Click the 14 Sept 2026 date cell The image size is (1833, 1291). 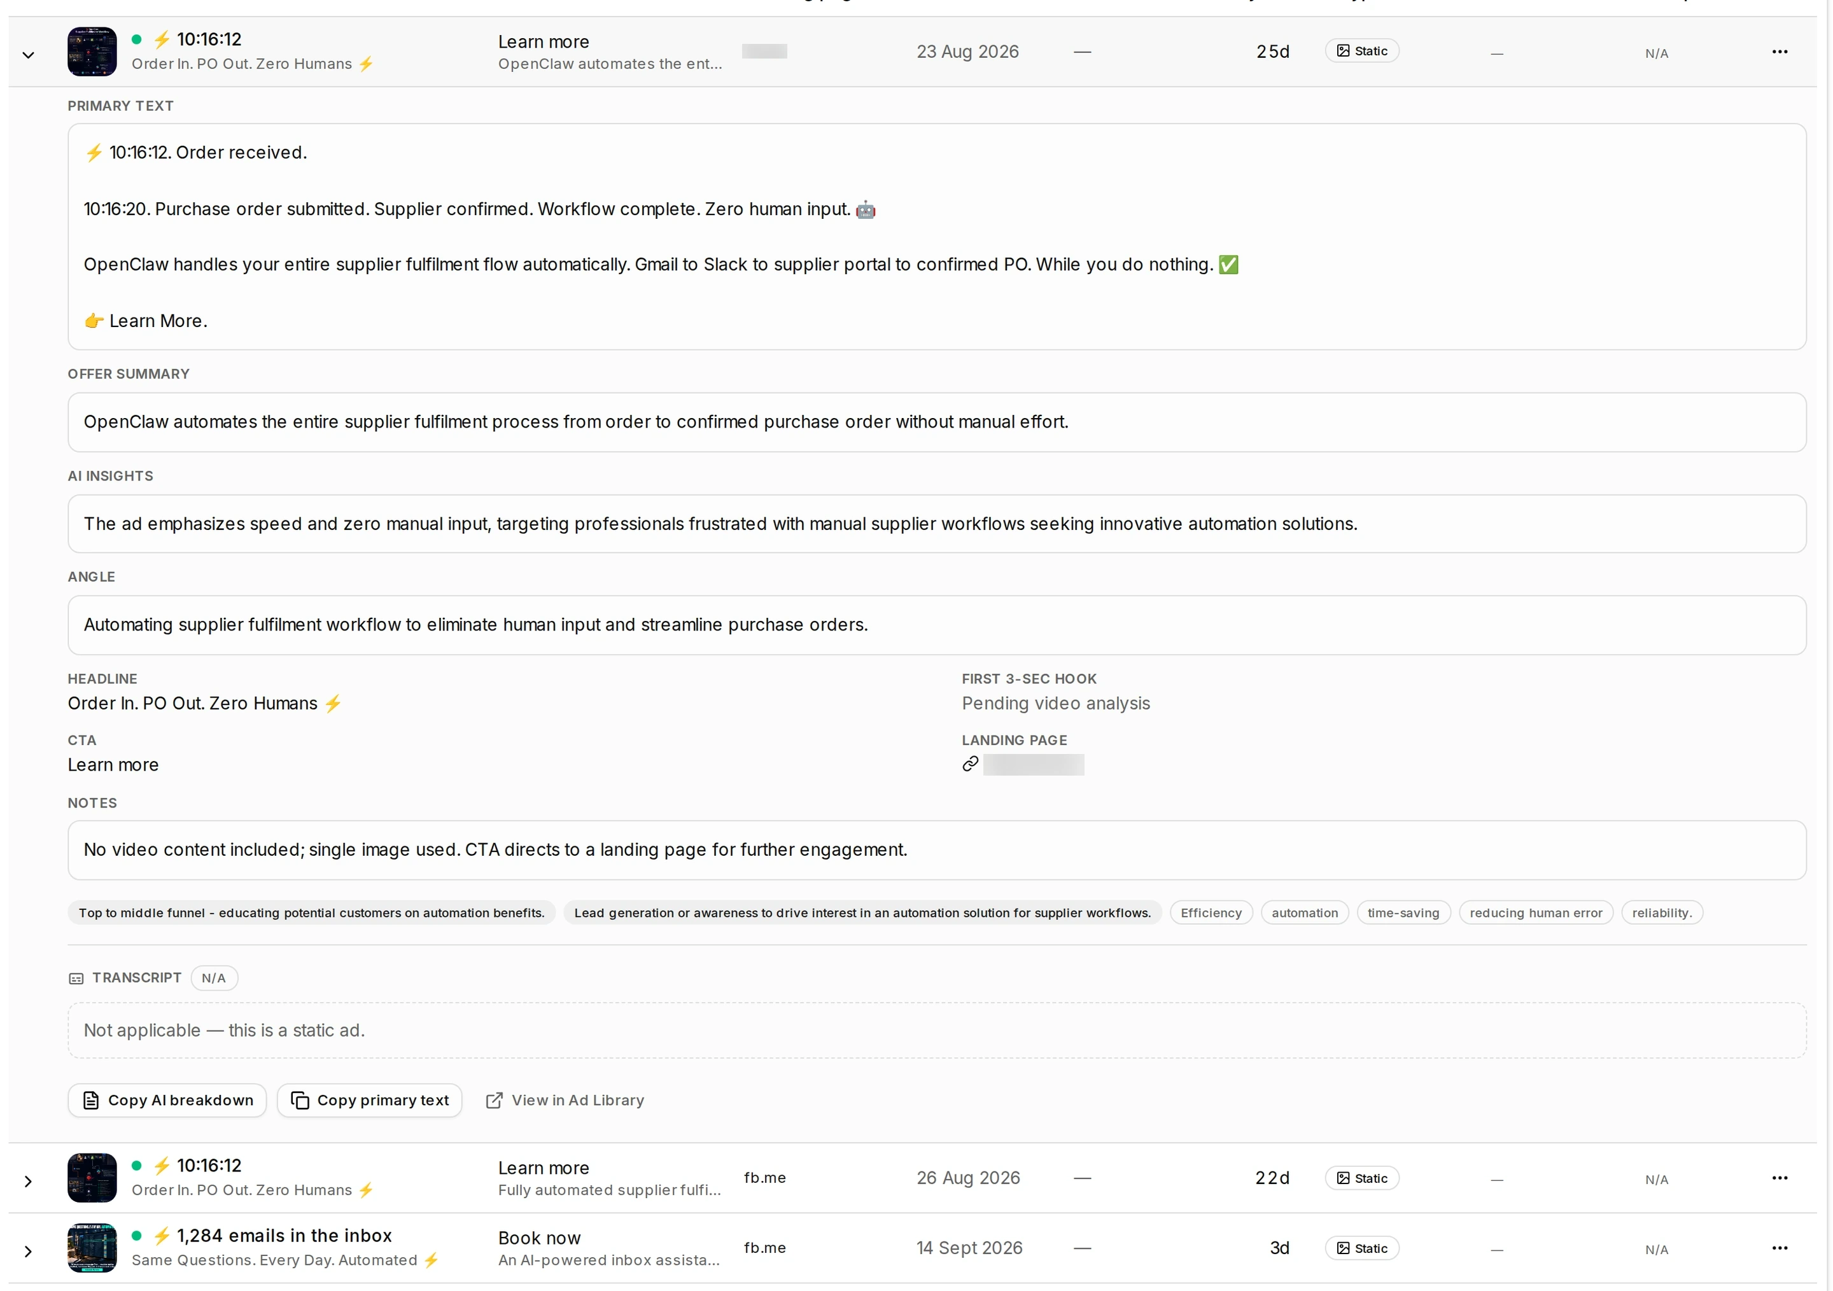969,1248
